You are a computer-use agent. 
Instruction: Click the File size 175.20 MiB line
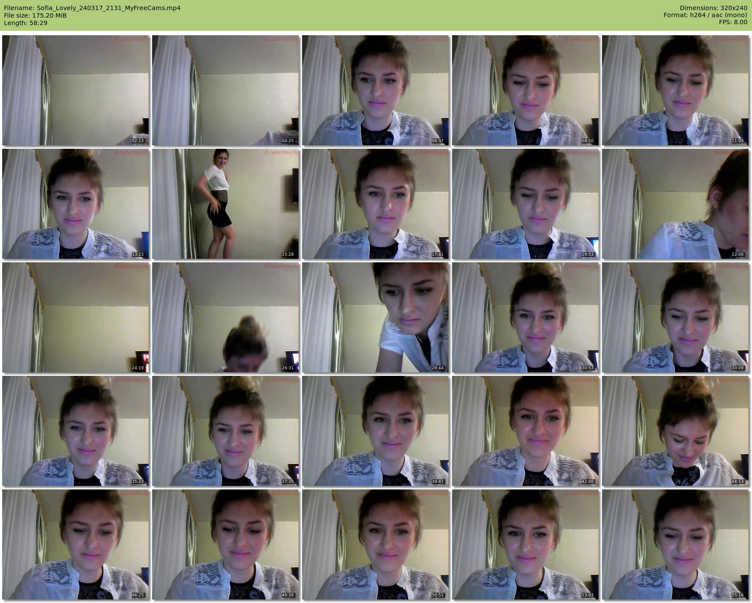pos(35,15)
